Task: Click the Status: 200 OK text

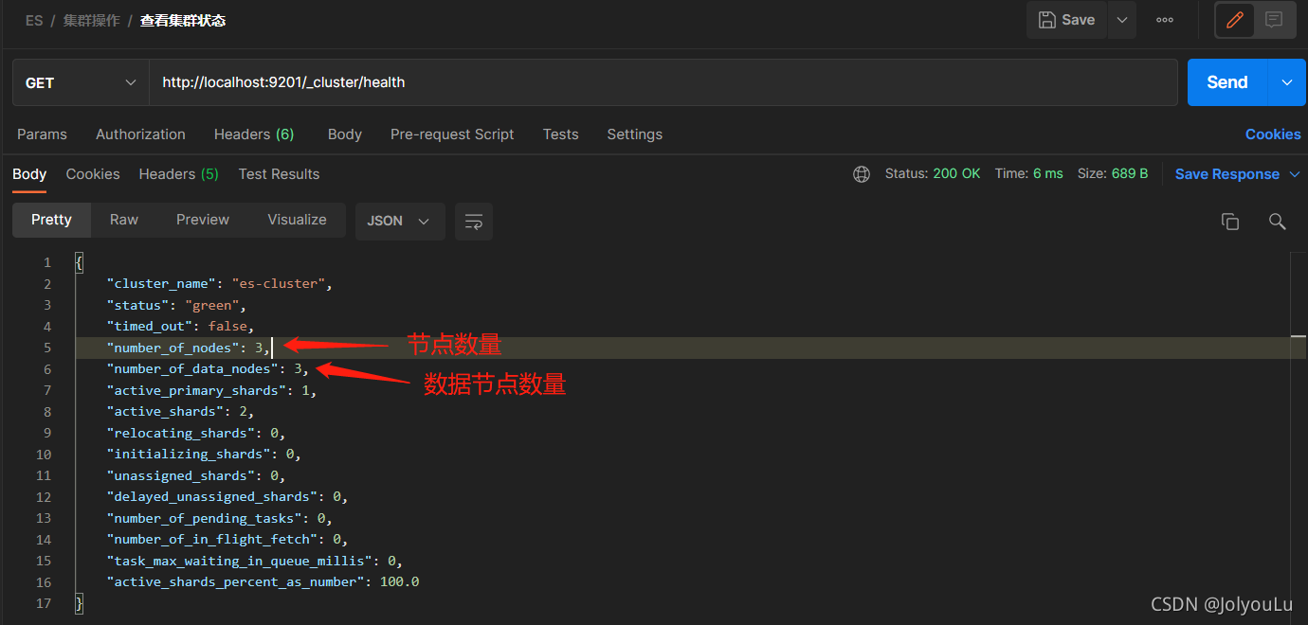Action: pyautogui.click(x=933, y=174)
